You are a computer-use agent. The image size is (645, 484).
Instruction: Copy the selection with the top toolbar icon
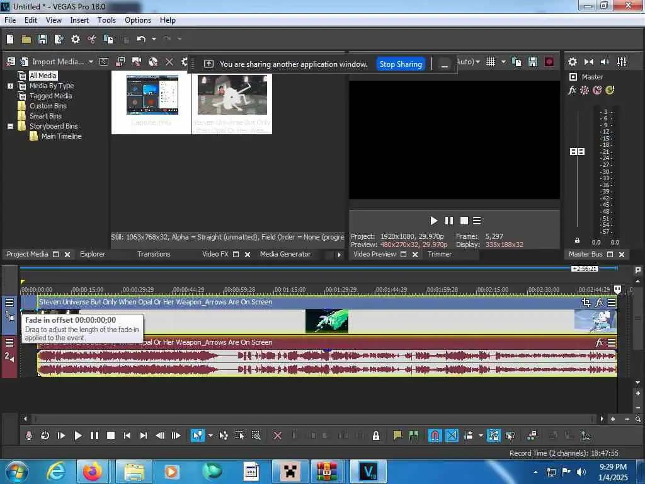point(108,39)
